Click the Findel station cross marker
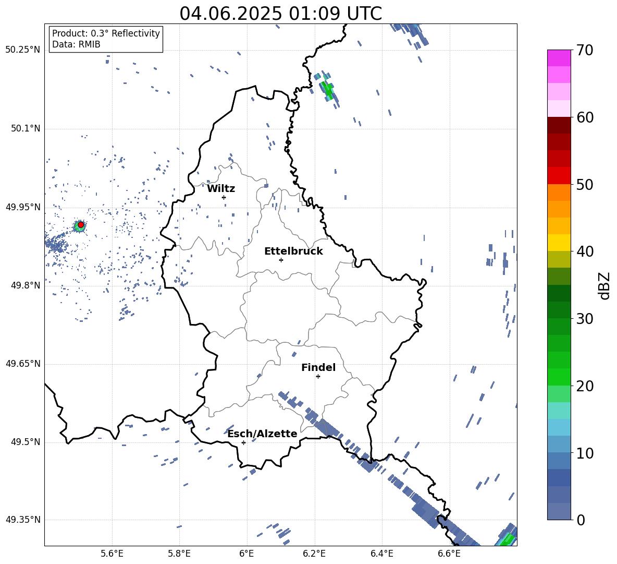The width and height of the screenshot is (617, 564). pos(318,377)
